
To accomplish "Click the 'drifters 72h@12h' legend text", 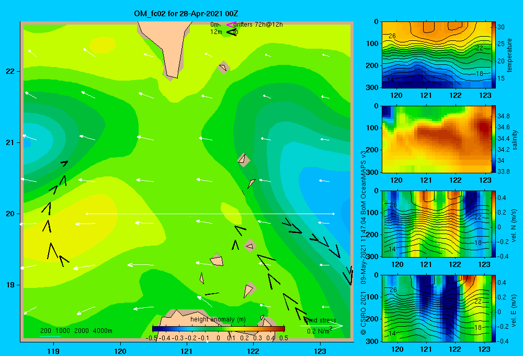I will coord(258,25).
